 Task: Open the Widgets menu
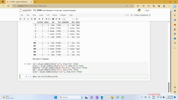point(63,15)
